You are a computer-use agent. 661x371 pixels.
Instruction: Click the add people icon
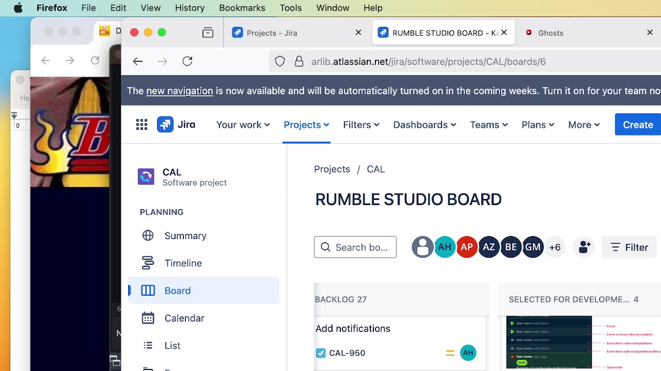585,247
